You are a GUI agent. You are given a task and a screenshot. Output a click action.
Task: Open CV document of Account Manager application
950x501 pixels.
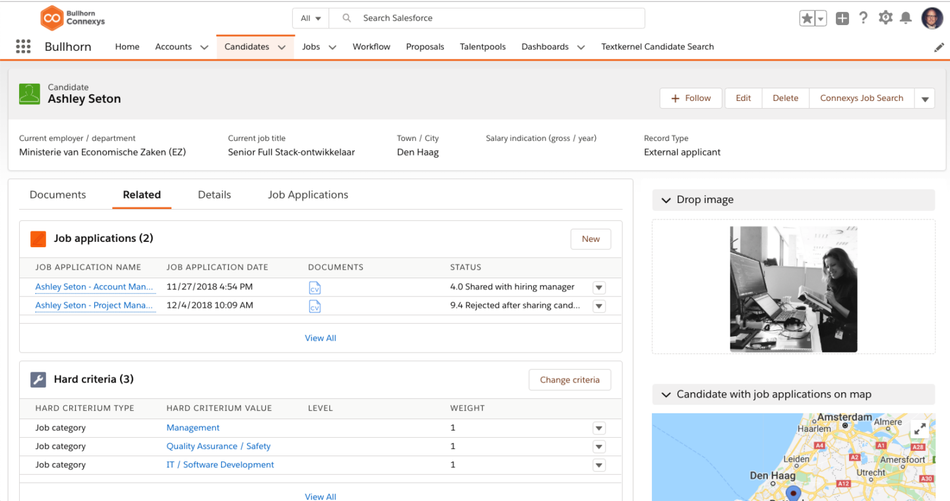coord(315,288)
